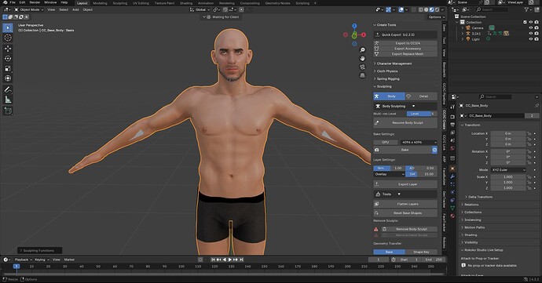Click the Blender logo menu icon
The height and width of the screenshot is (283, 542).
5,2
